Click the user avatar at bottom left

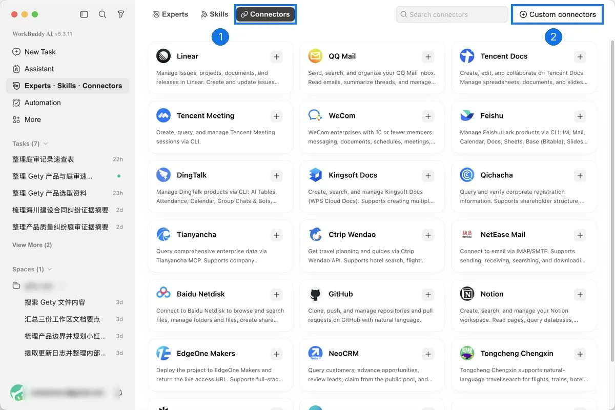(x=18, y=393)
